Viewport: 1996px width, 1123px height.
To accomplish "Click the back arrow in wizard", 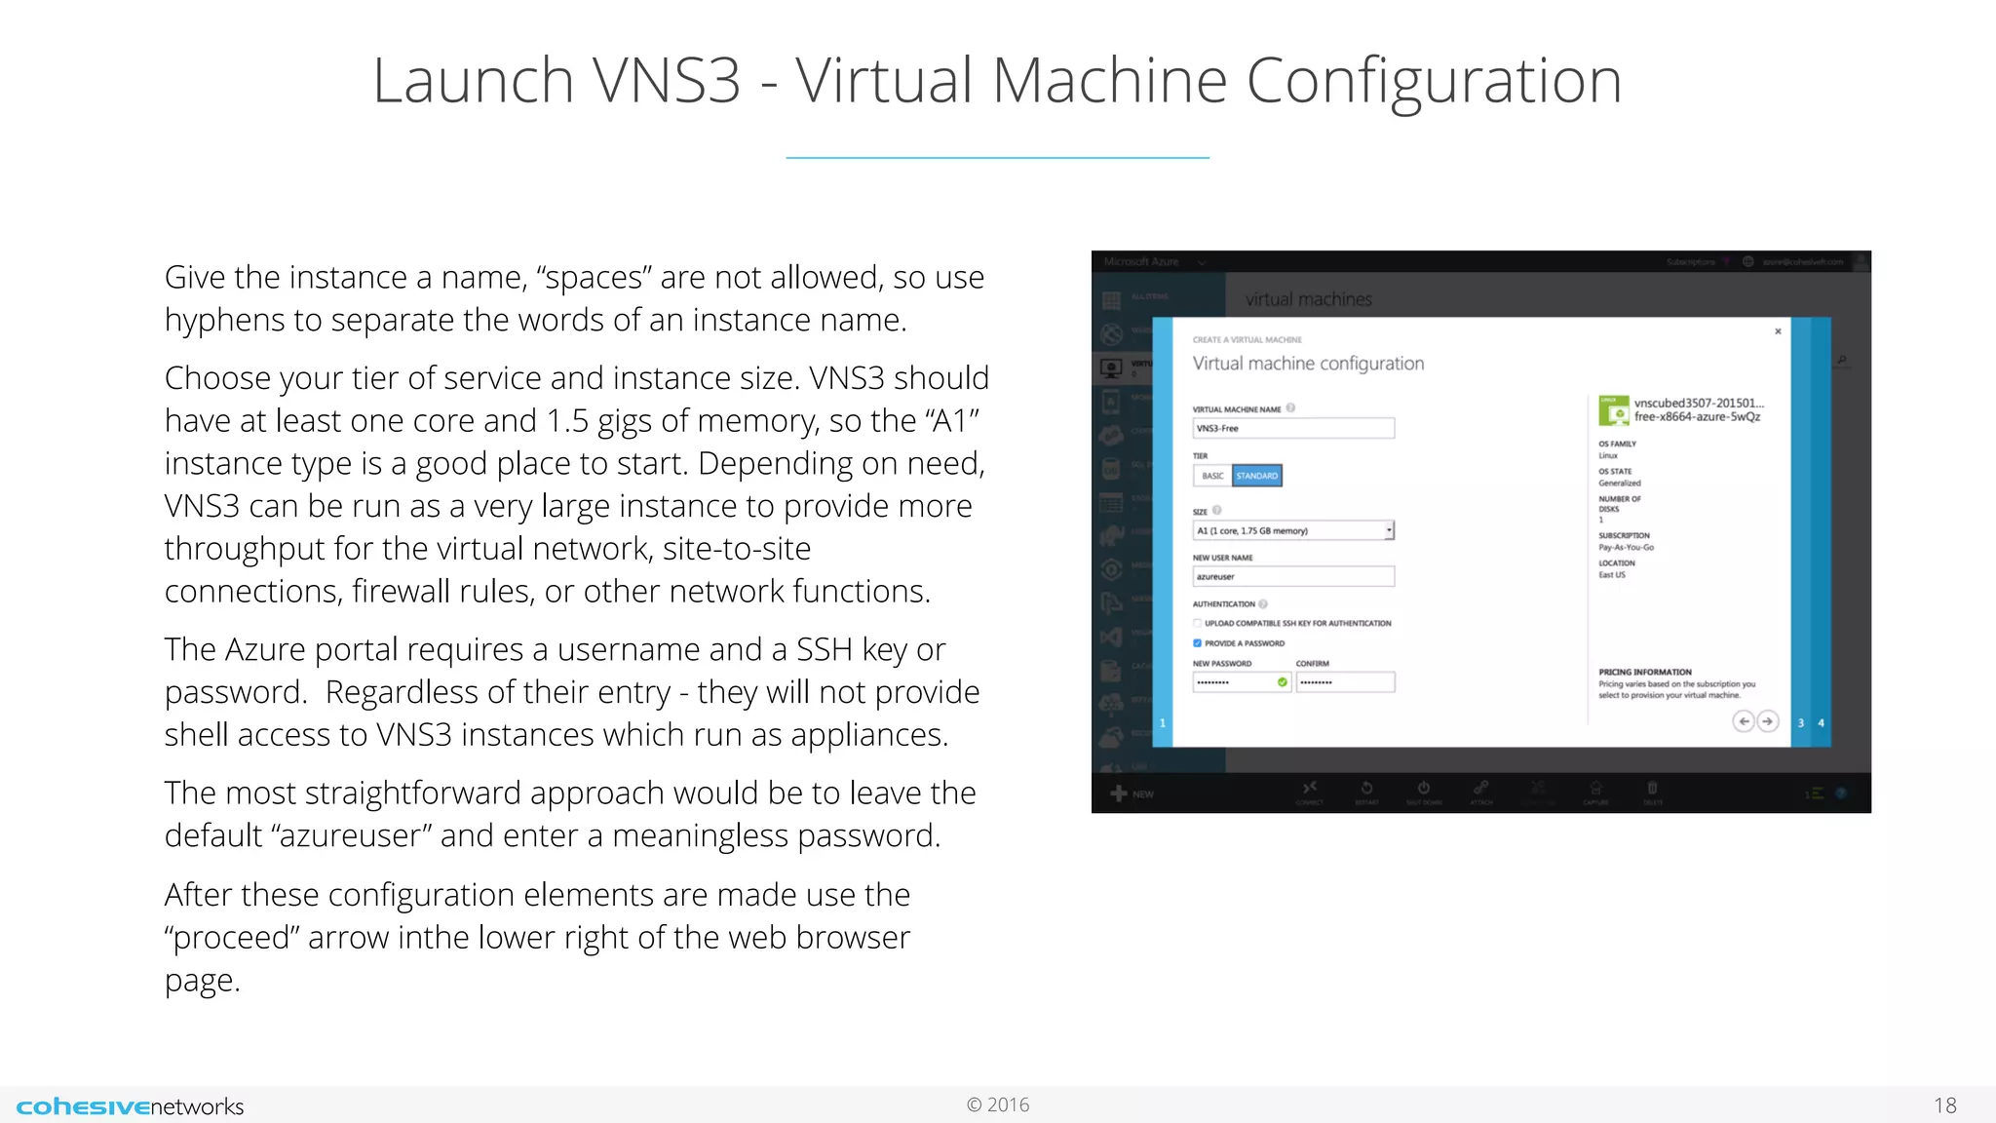I will pyautogui.click(x=1744, y=721).
